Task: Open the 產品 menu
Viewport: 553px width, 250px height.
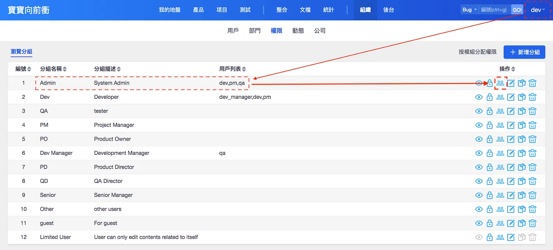Action: tap(198, 10)
